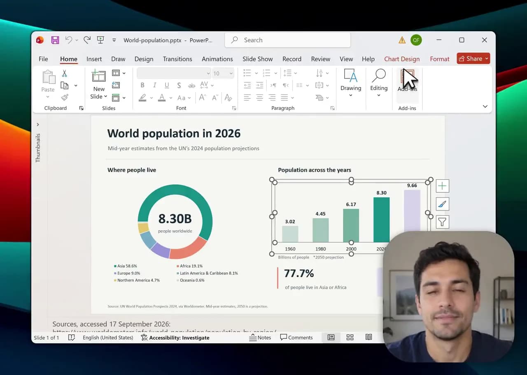The image size is (527, 375).
Task: Open Chart Filters funnel button
Action: point(442,222)
